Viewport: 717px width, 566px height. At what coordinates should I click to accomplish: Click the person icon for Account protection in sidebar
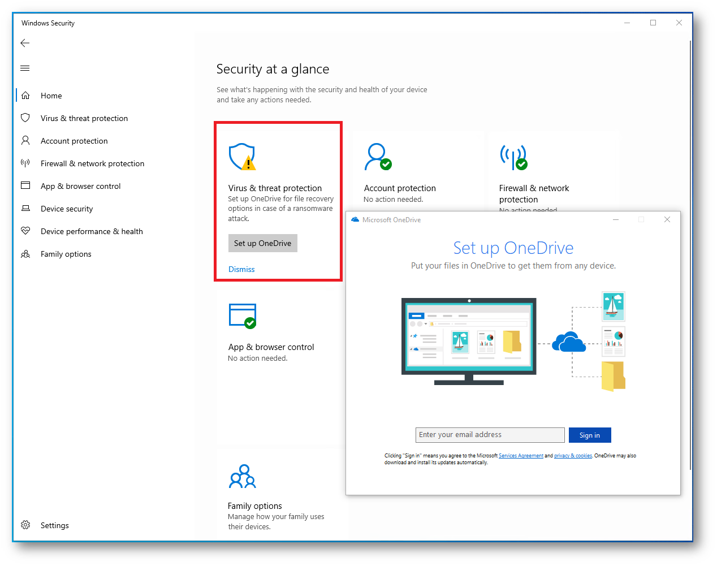point(25,140)
